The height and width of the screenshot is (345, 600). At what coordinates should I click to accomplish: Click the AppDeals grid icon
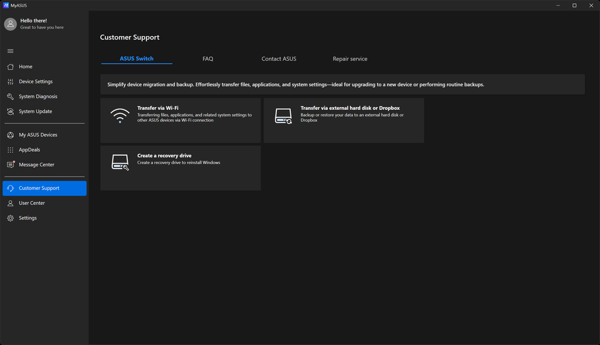coord(10,150)
